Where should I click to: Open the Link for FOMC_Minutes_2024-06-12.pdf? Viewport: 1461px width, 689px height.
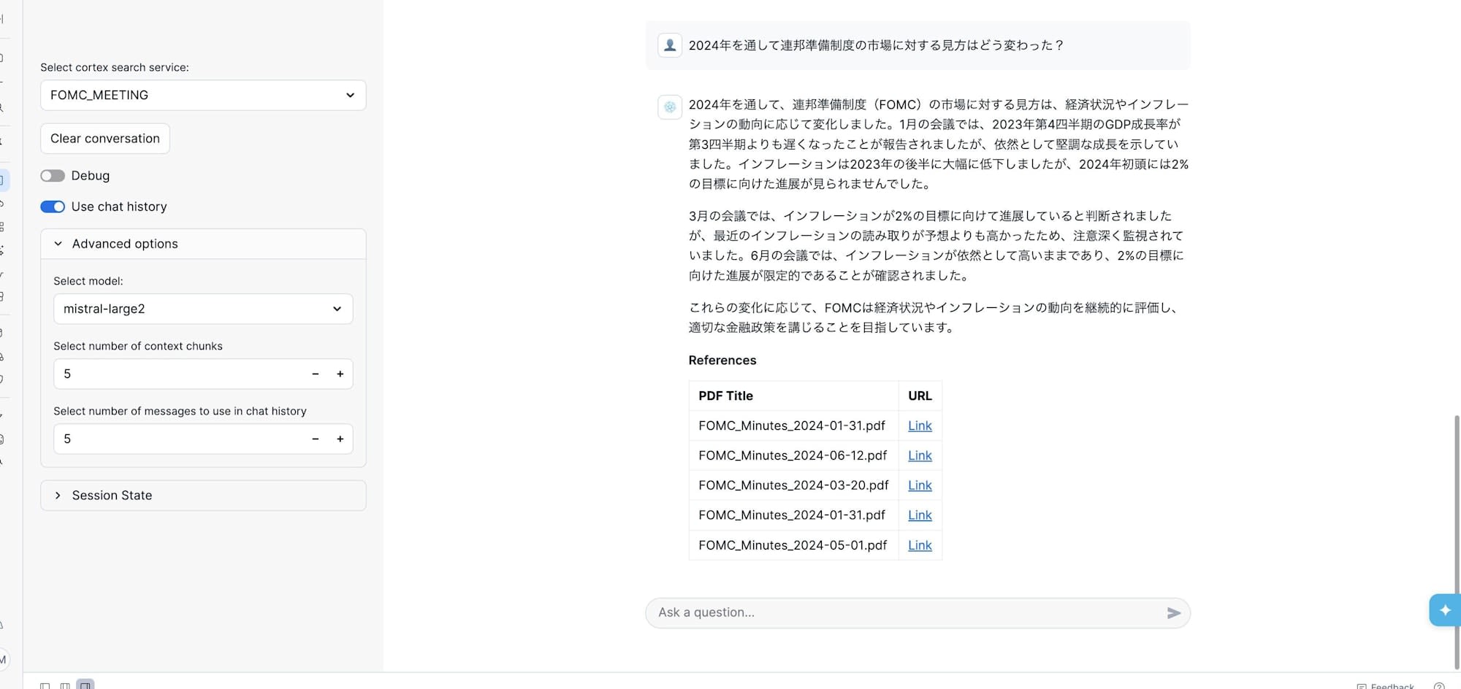[x=920, y=455]
